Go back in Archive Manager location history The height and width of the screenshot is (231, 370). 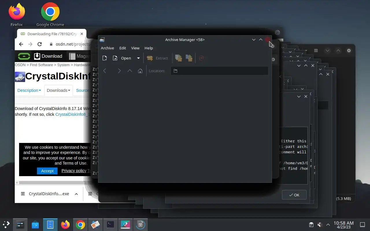(x=105, y=71)
